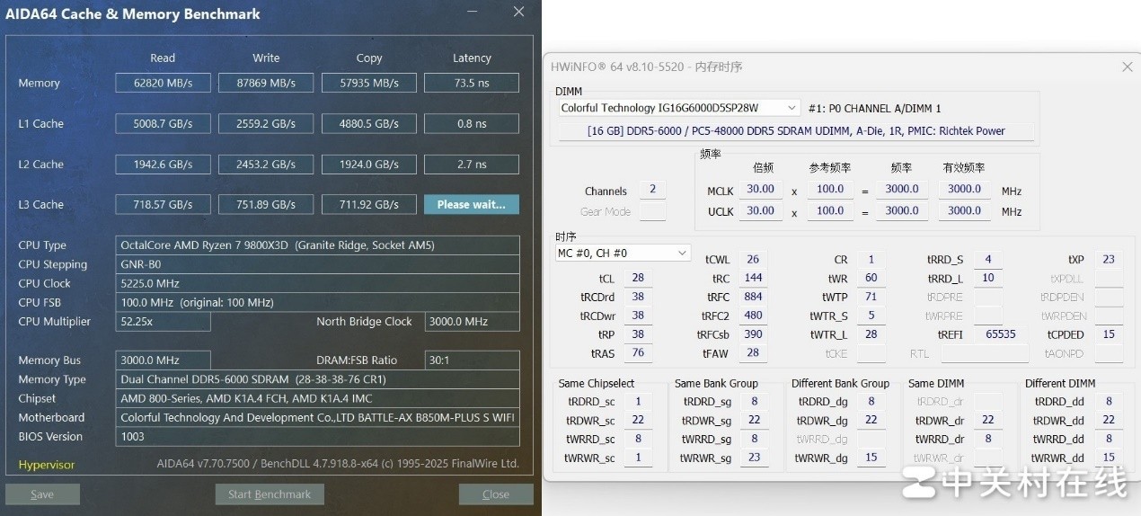Viewport: 1141px width, 516px height.
Task: Close the AIDA64 benchmark window with X
Action: 518,13
